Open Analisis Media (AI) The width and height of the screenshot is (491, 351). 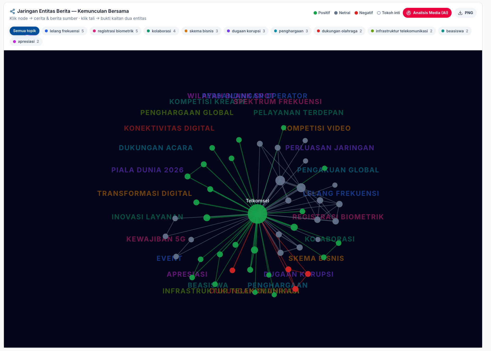[x=427, y=13]
